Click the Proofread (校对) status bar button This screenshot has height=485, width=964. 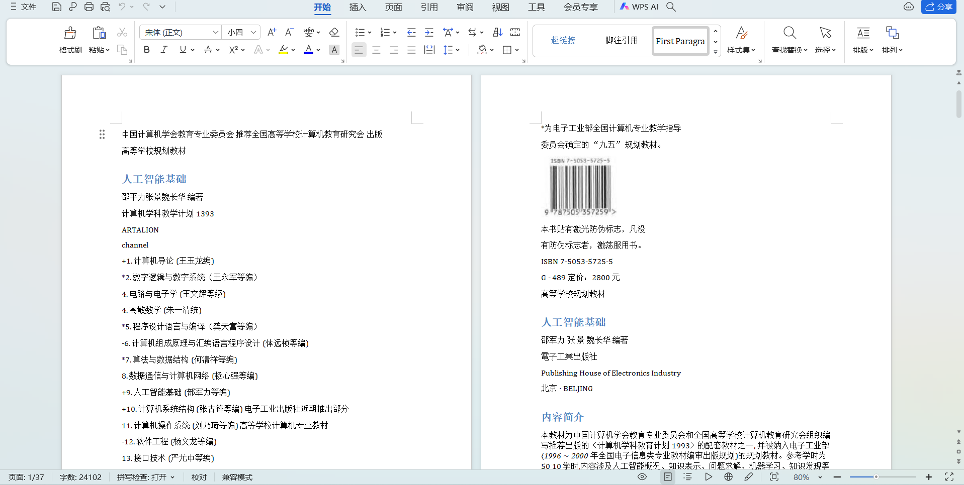(199, 477)
